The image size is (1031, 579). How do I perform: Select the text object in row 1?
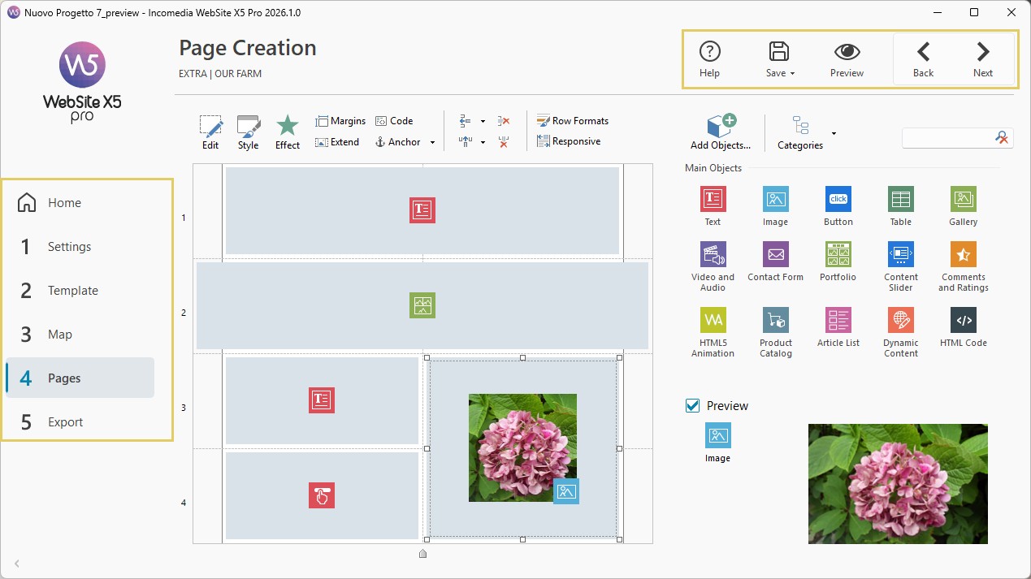pyautogui.click(x=422, y=210)
